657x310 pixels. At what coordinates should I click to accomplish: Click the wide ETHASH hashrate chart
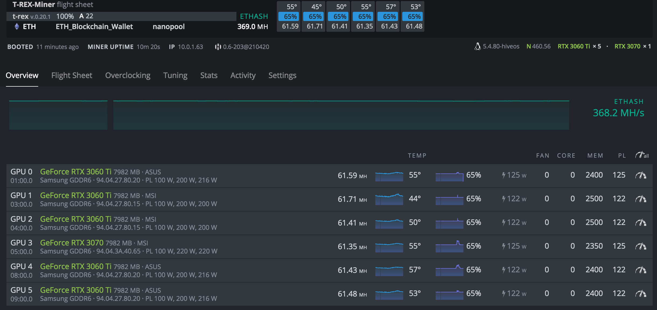point(341,115)
